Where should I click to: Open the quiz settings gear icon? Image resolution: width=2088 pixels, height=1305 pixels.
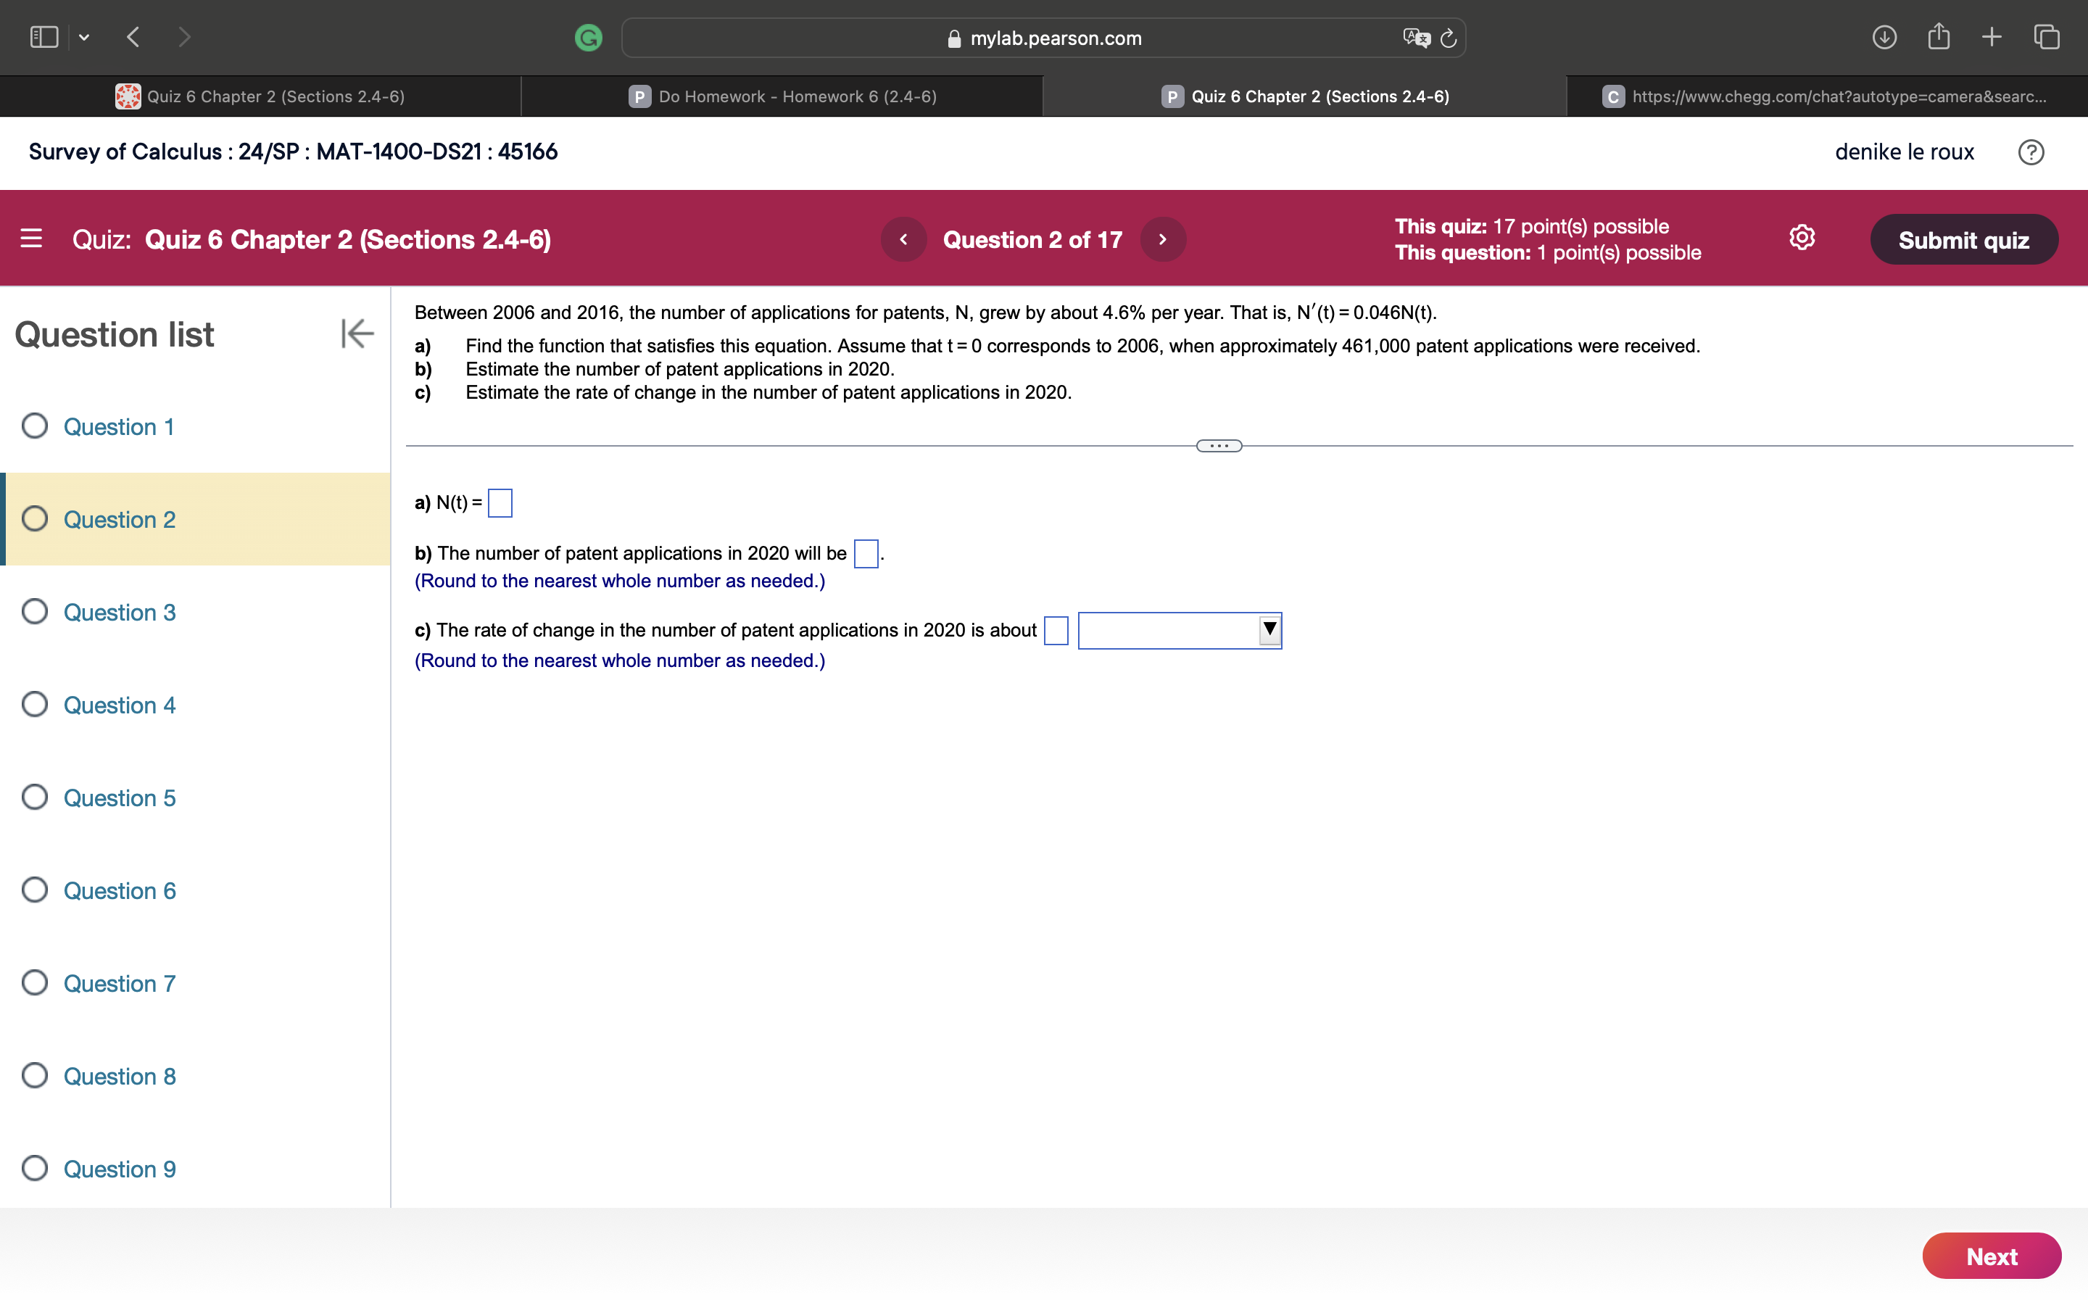tap(1802, 239)
